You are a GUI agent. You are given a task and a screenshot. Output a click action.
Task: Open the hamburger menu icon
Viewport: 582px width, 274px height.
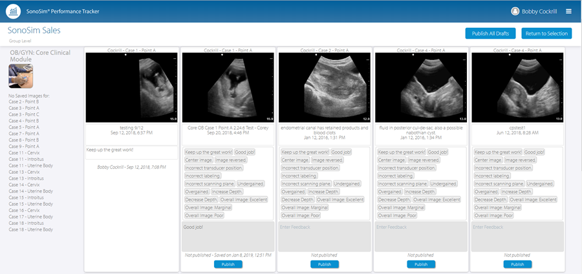pyautogui.click(x=568, y=12)
